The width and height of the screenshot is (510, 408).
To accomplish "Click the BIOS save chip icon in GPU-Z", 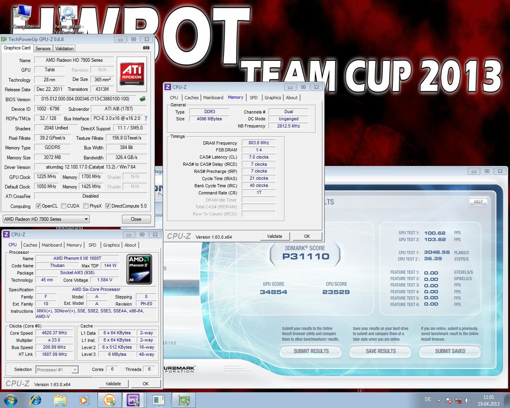I will (x=143, y=99).
